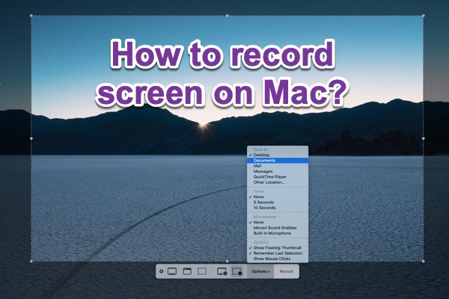Save recording to Mail

click(x=258, y=166)
